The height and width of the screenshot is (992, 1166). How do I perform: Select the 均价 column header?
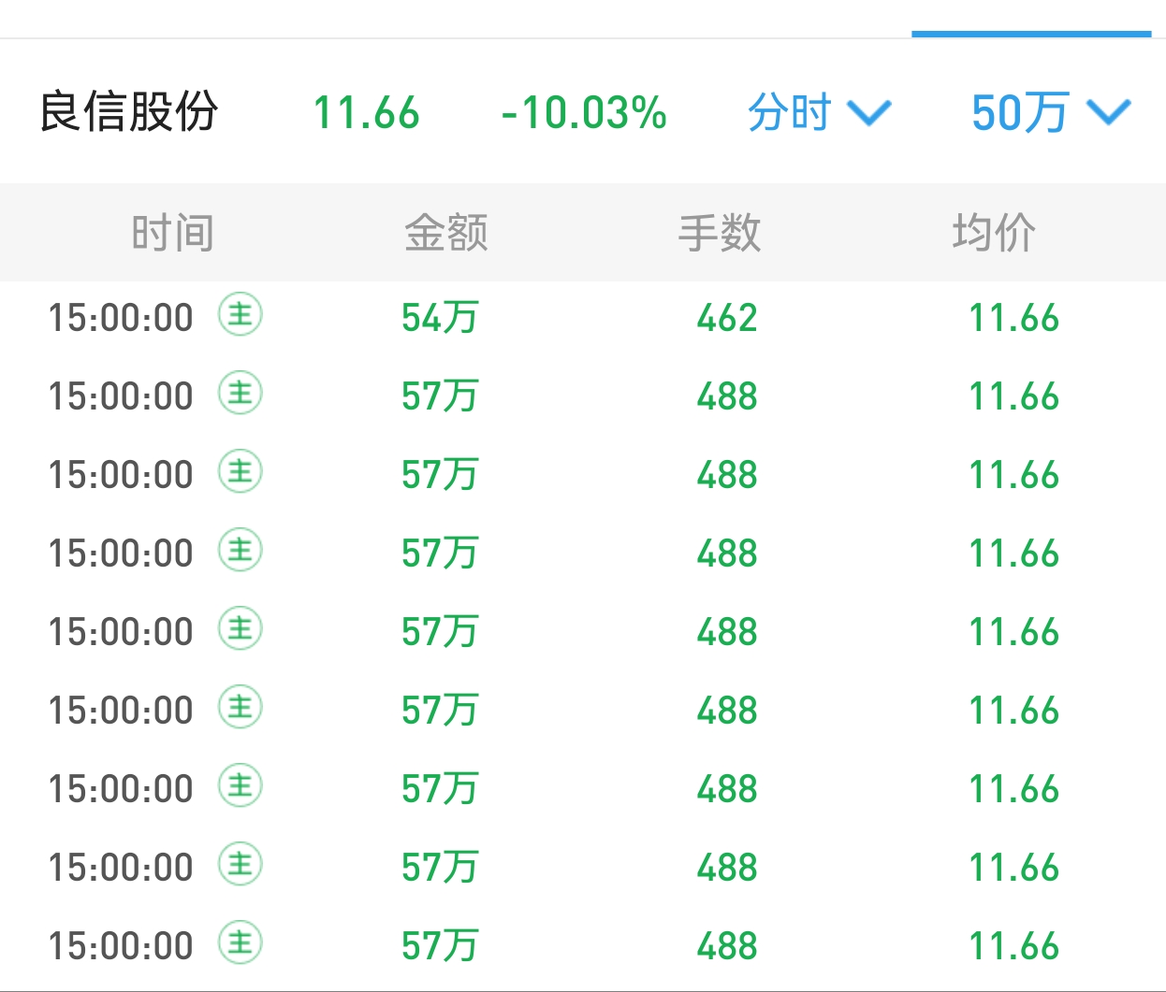[x=994, y=233]
